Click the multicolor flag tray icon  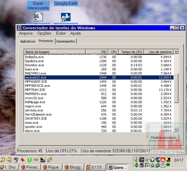[168, 160]
